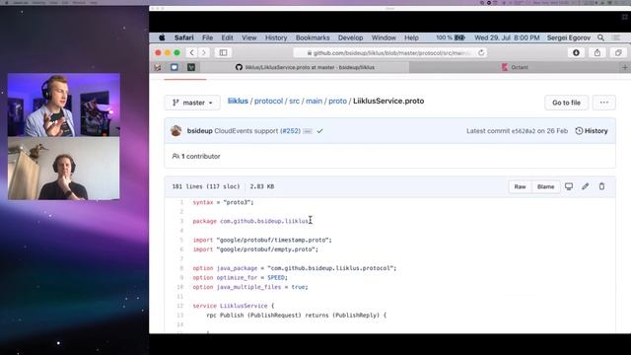Screen dimensions: 631x355
Task: Go forward with Safari forward arrow
Action: pyautogui.click(x=204, y=52)
